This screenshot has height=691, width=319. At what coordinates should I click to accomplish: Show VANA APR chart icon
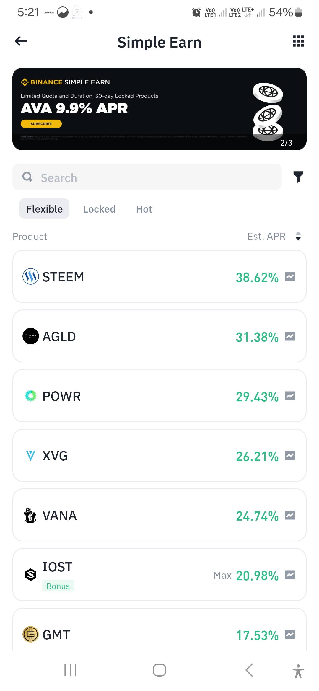click(x=290, y=515)
